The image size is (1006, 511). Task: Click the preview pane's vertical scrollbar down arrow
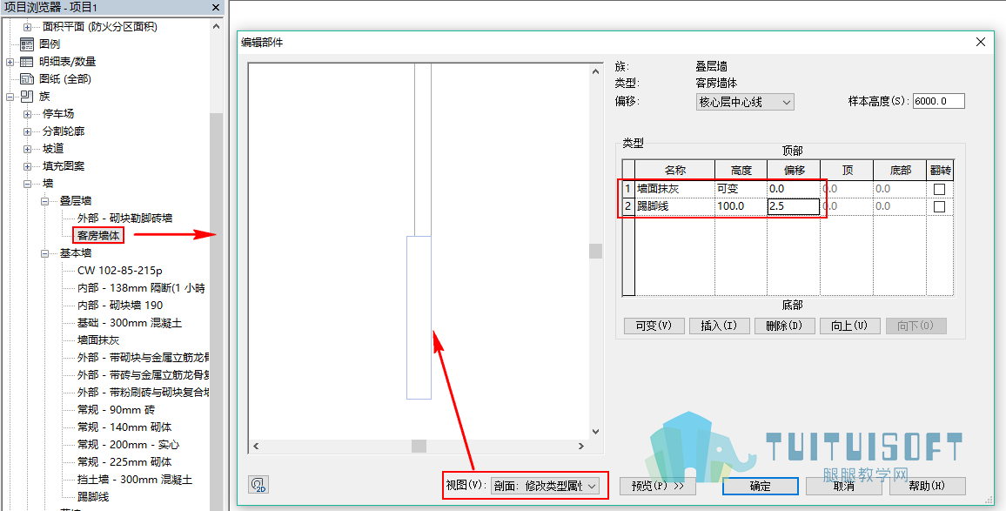coord(595,432)
